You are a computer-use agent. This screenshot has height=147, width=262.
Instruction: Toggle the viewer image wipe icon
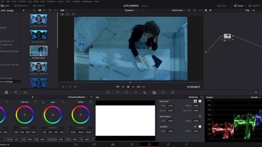[x=62, y=14]
